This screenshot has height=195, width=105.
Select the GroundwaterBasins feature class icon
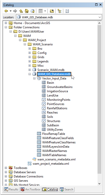tap(44, 87)
